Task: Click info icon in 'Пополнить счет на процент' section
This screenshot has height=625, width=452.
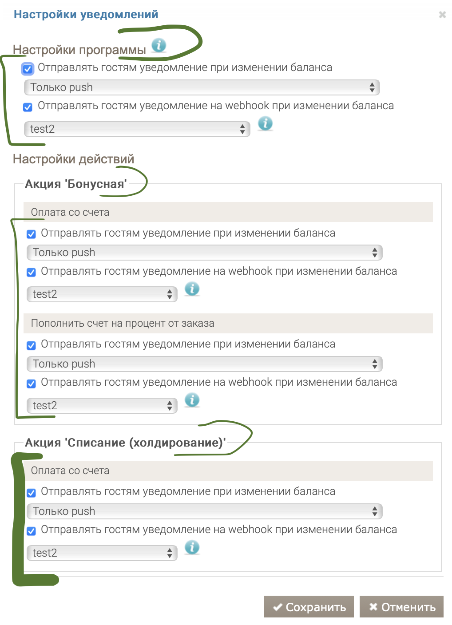Action: (192, 400)
